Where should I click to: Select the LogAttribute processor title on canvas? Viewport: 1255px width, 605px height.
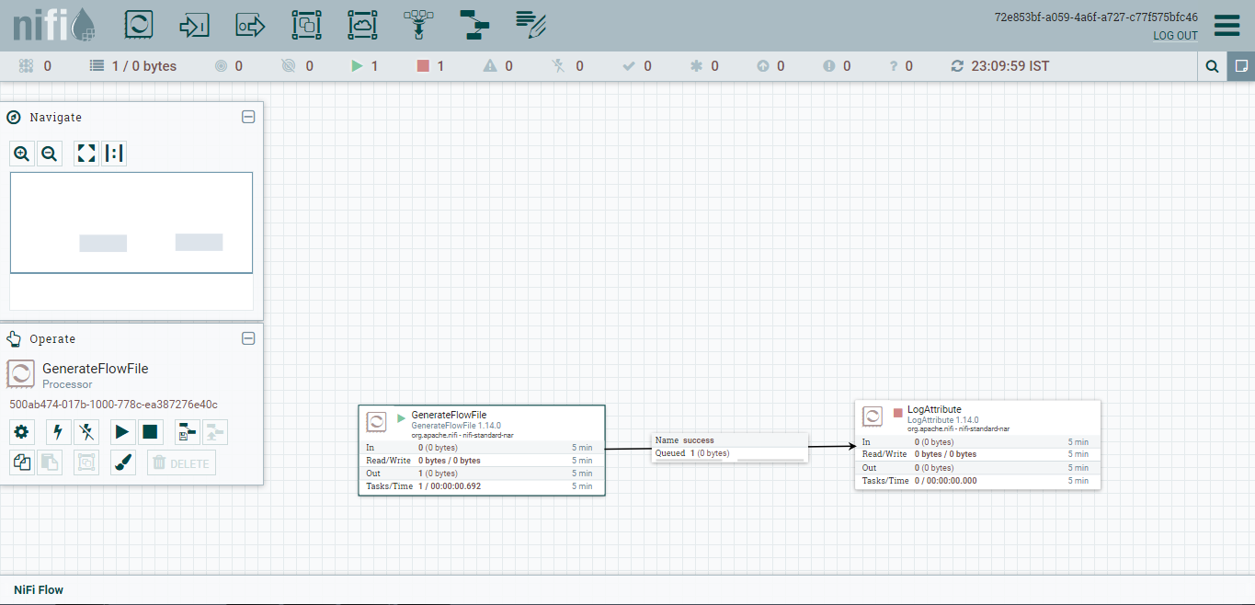click(x=934, y=409)
